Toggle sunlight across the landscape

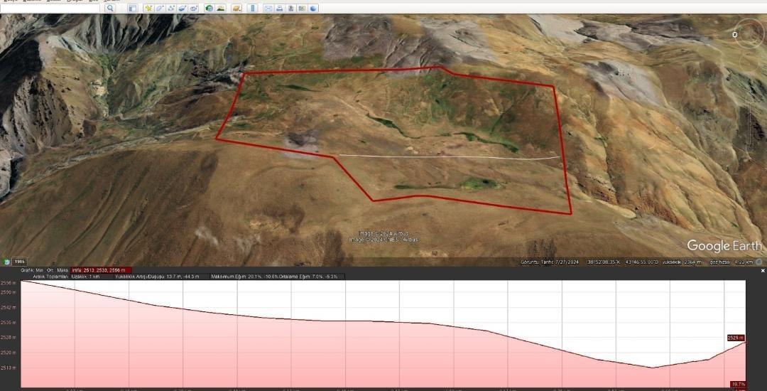pyautogui.click(x=221, y=9)
